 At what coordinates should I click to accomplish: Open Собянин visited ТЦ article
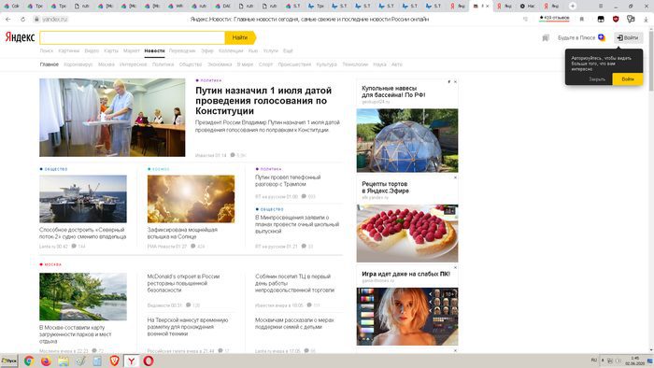tap(294, 283)
